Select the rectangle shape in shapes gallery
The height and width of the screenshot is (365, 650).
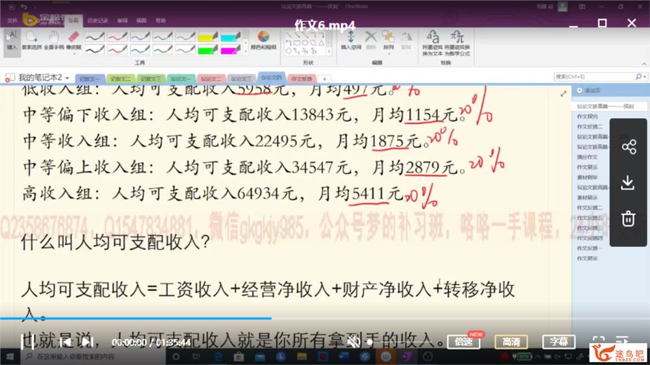pyautogui.click(x=297, y=43)
